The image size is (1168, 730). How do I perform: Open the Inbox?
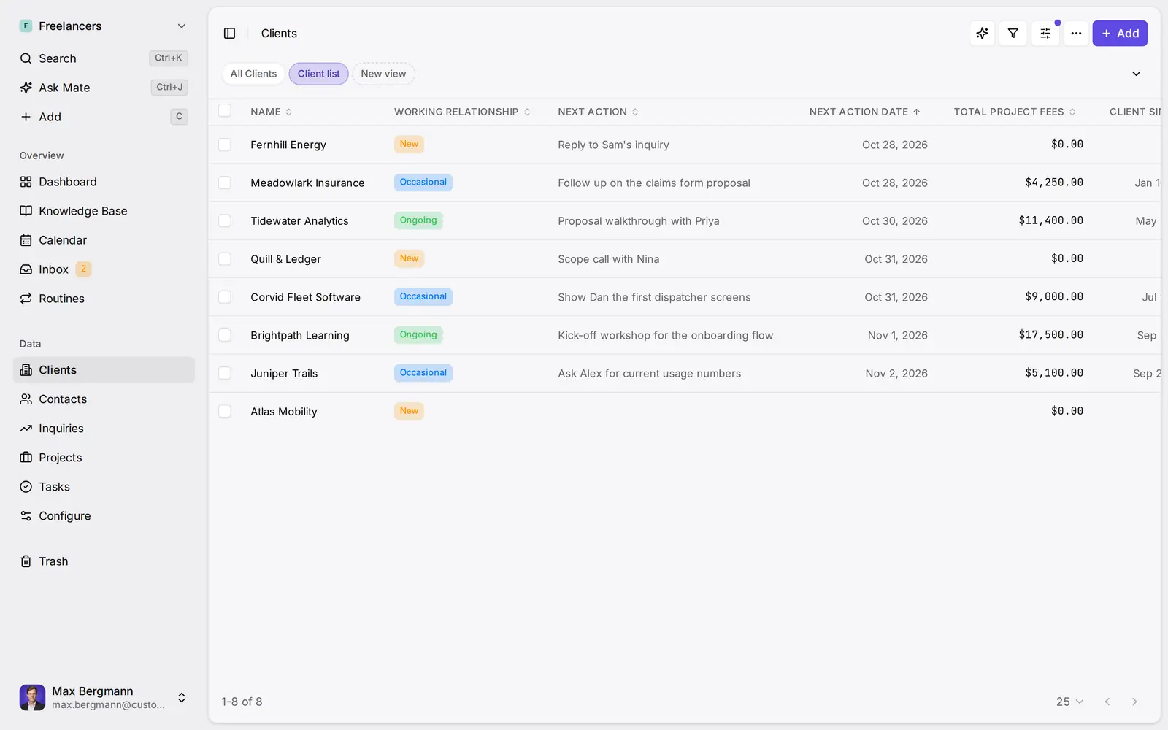104,269
